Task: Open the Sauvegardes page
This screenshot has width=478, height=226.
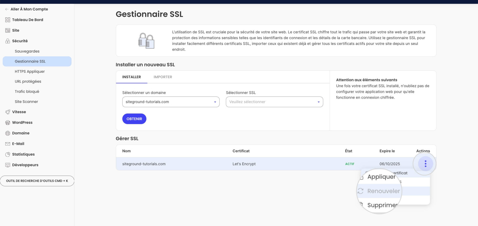Action: point(27,51)
